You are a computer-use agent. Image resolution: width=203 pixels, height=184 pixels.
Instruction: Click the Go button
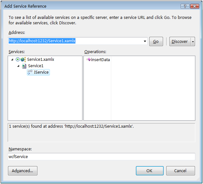156,42
